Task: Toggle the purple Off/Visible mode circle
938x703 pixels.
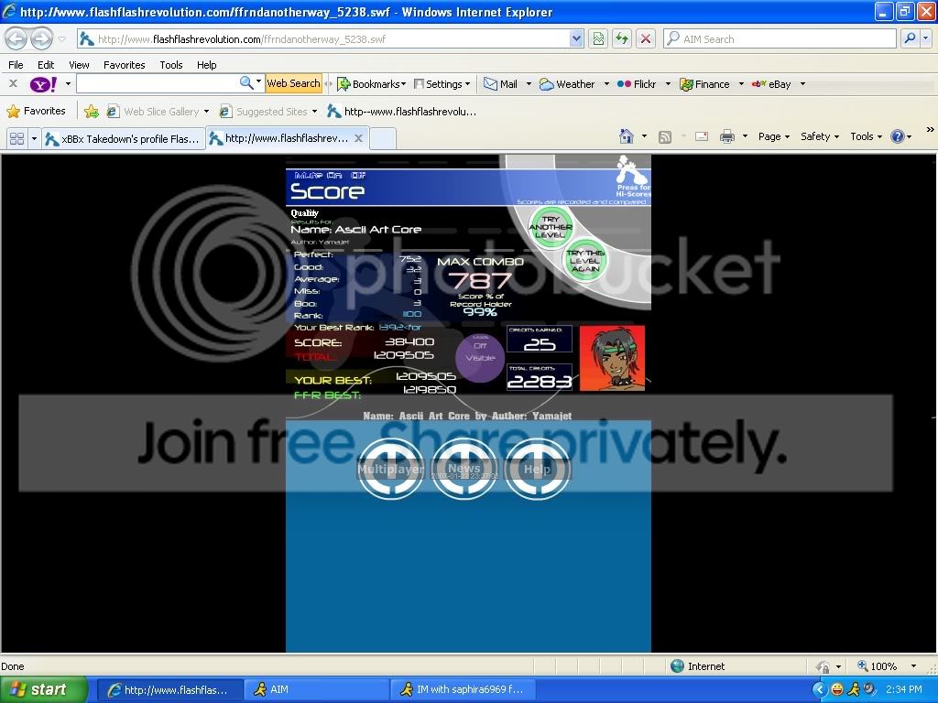Action: [480, 356]
